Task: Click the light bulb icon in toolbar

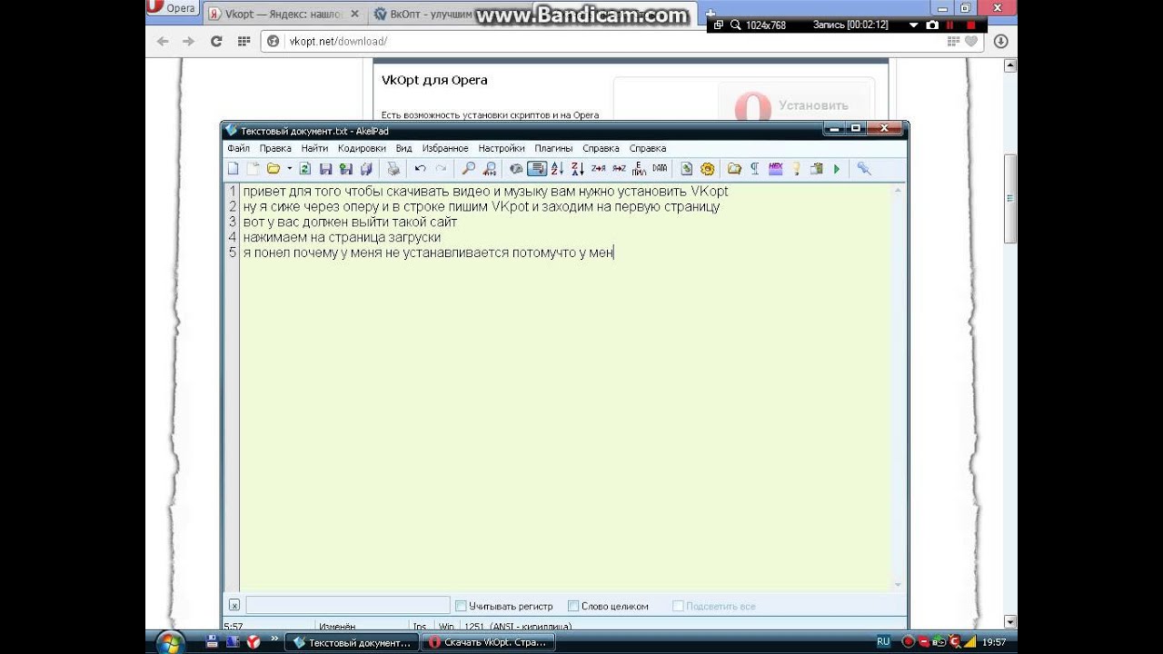Action: pos(796,168)
